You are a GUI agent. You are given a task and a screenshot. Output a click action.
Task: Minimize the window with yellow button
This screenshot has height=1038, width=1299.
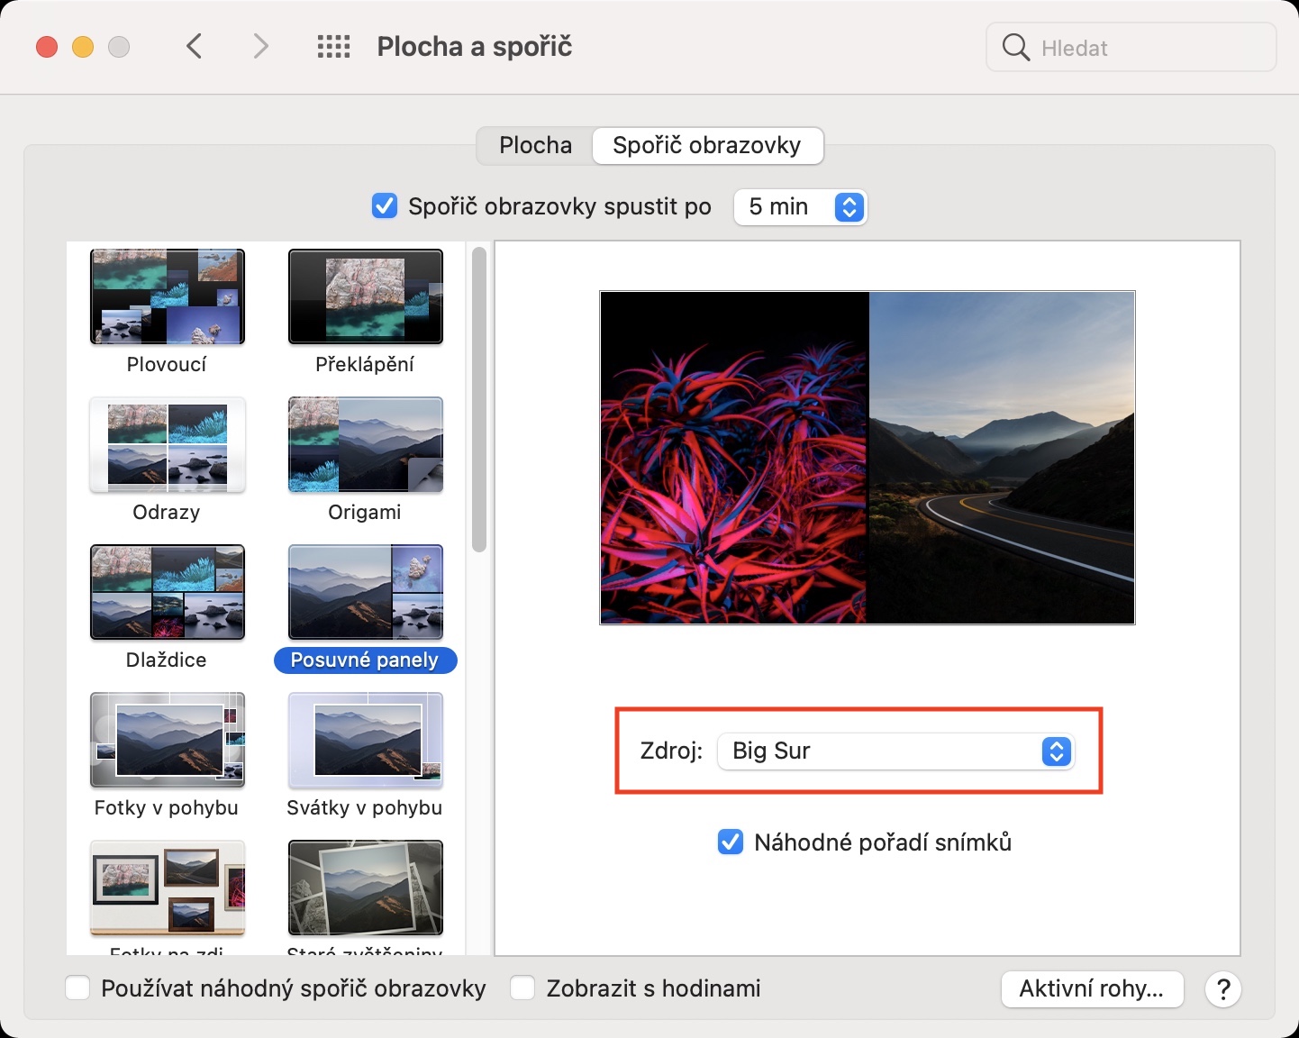pos(83,47)
